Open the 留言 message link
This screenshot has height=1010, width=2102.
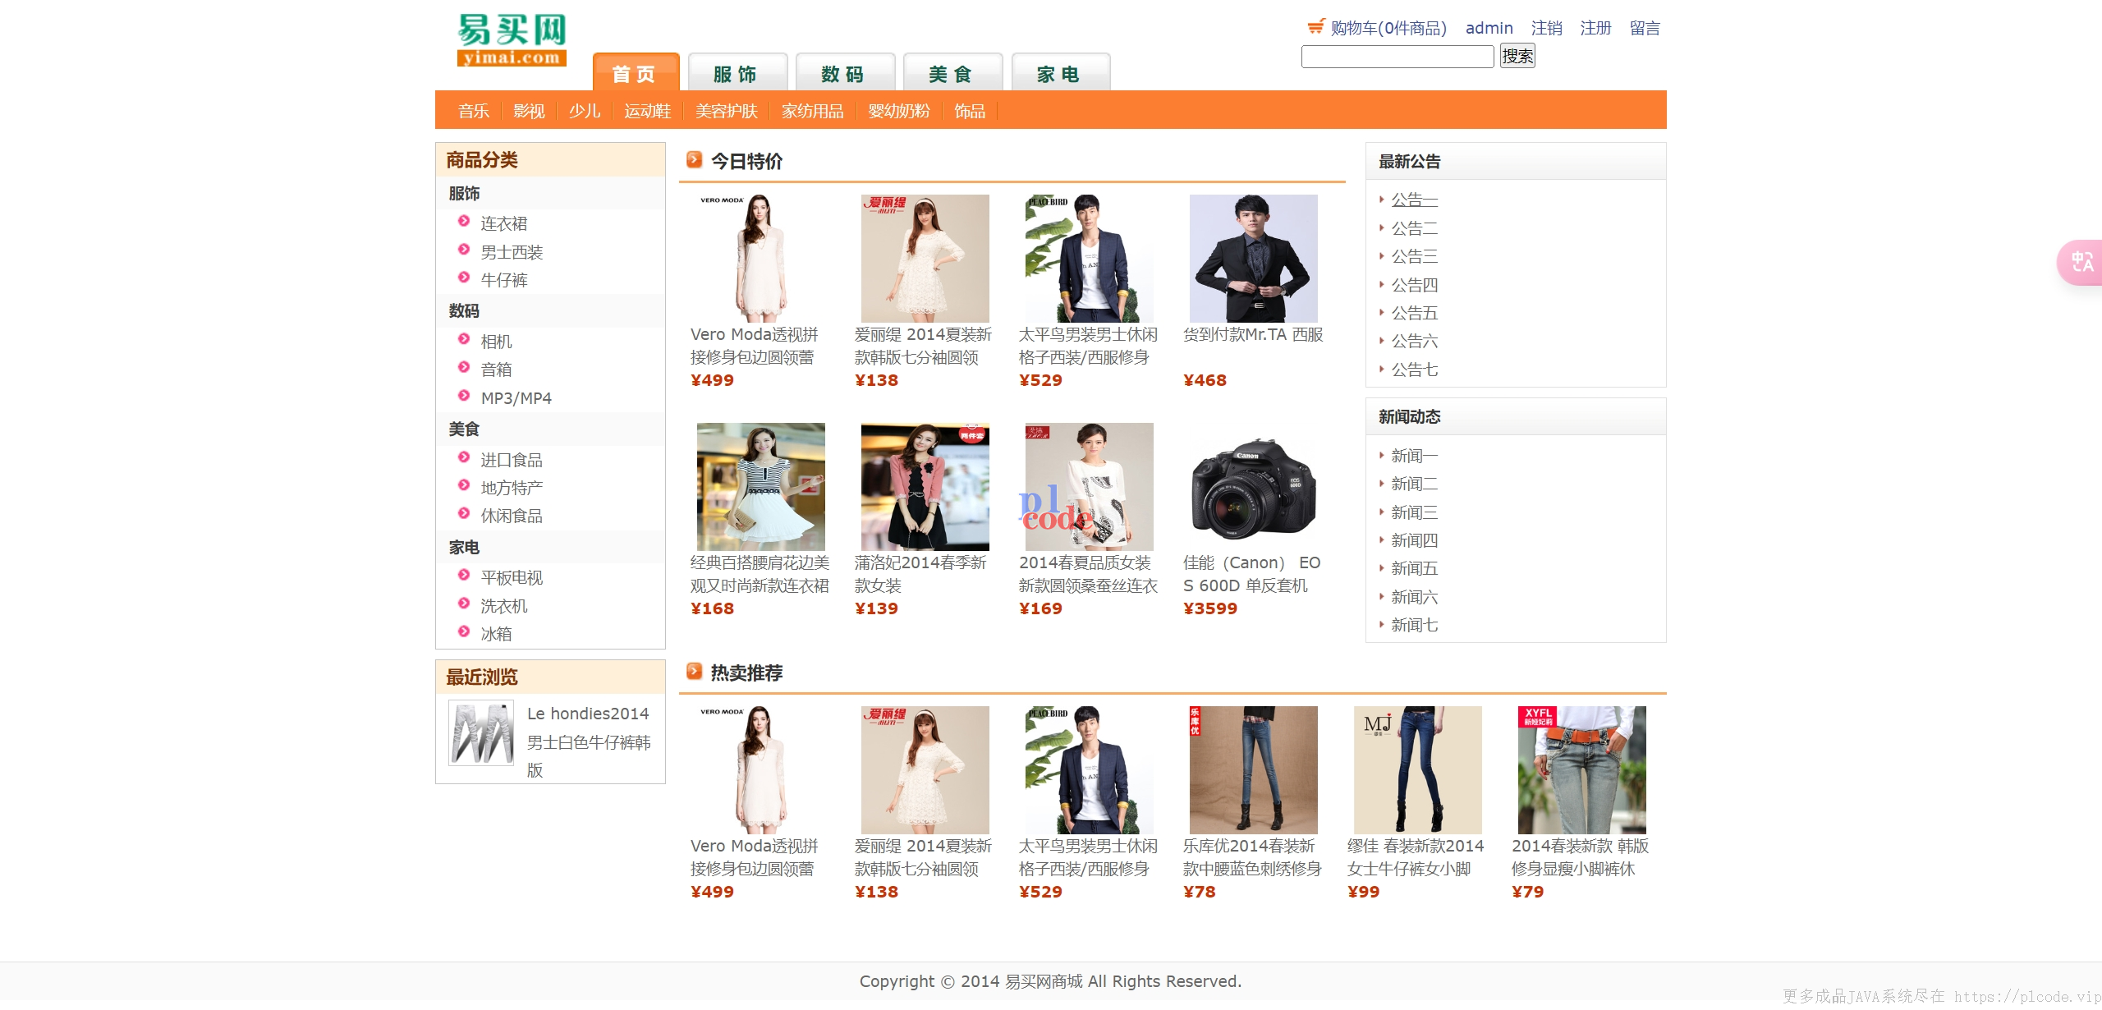[1645, 28]
